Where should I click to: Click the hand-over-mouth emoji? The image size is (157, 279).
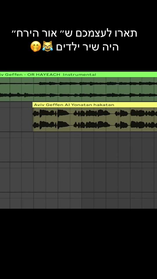tap(35, 46)
